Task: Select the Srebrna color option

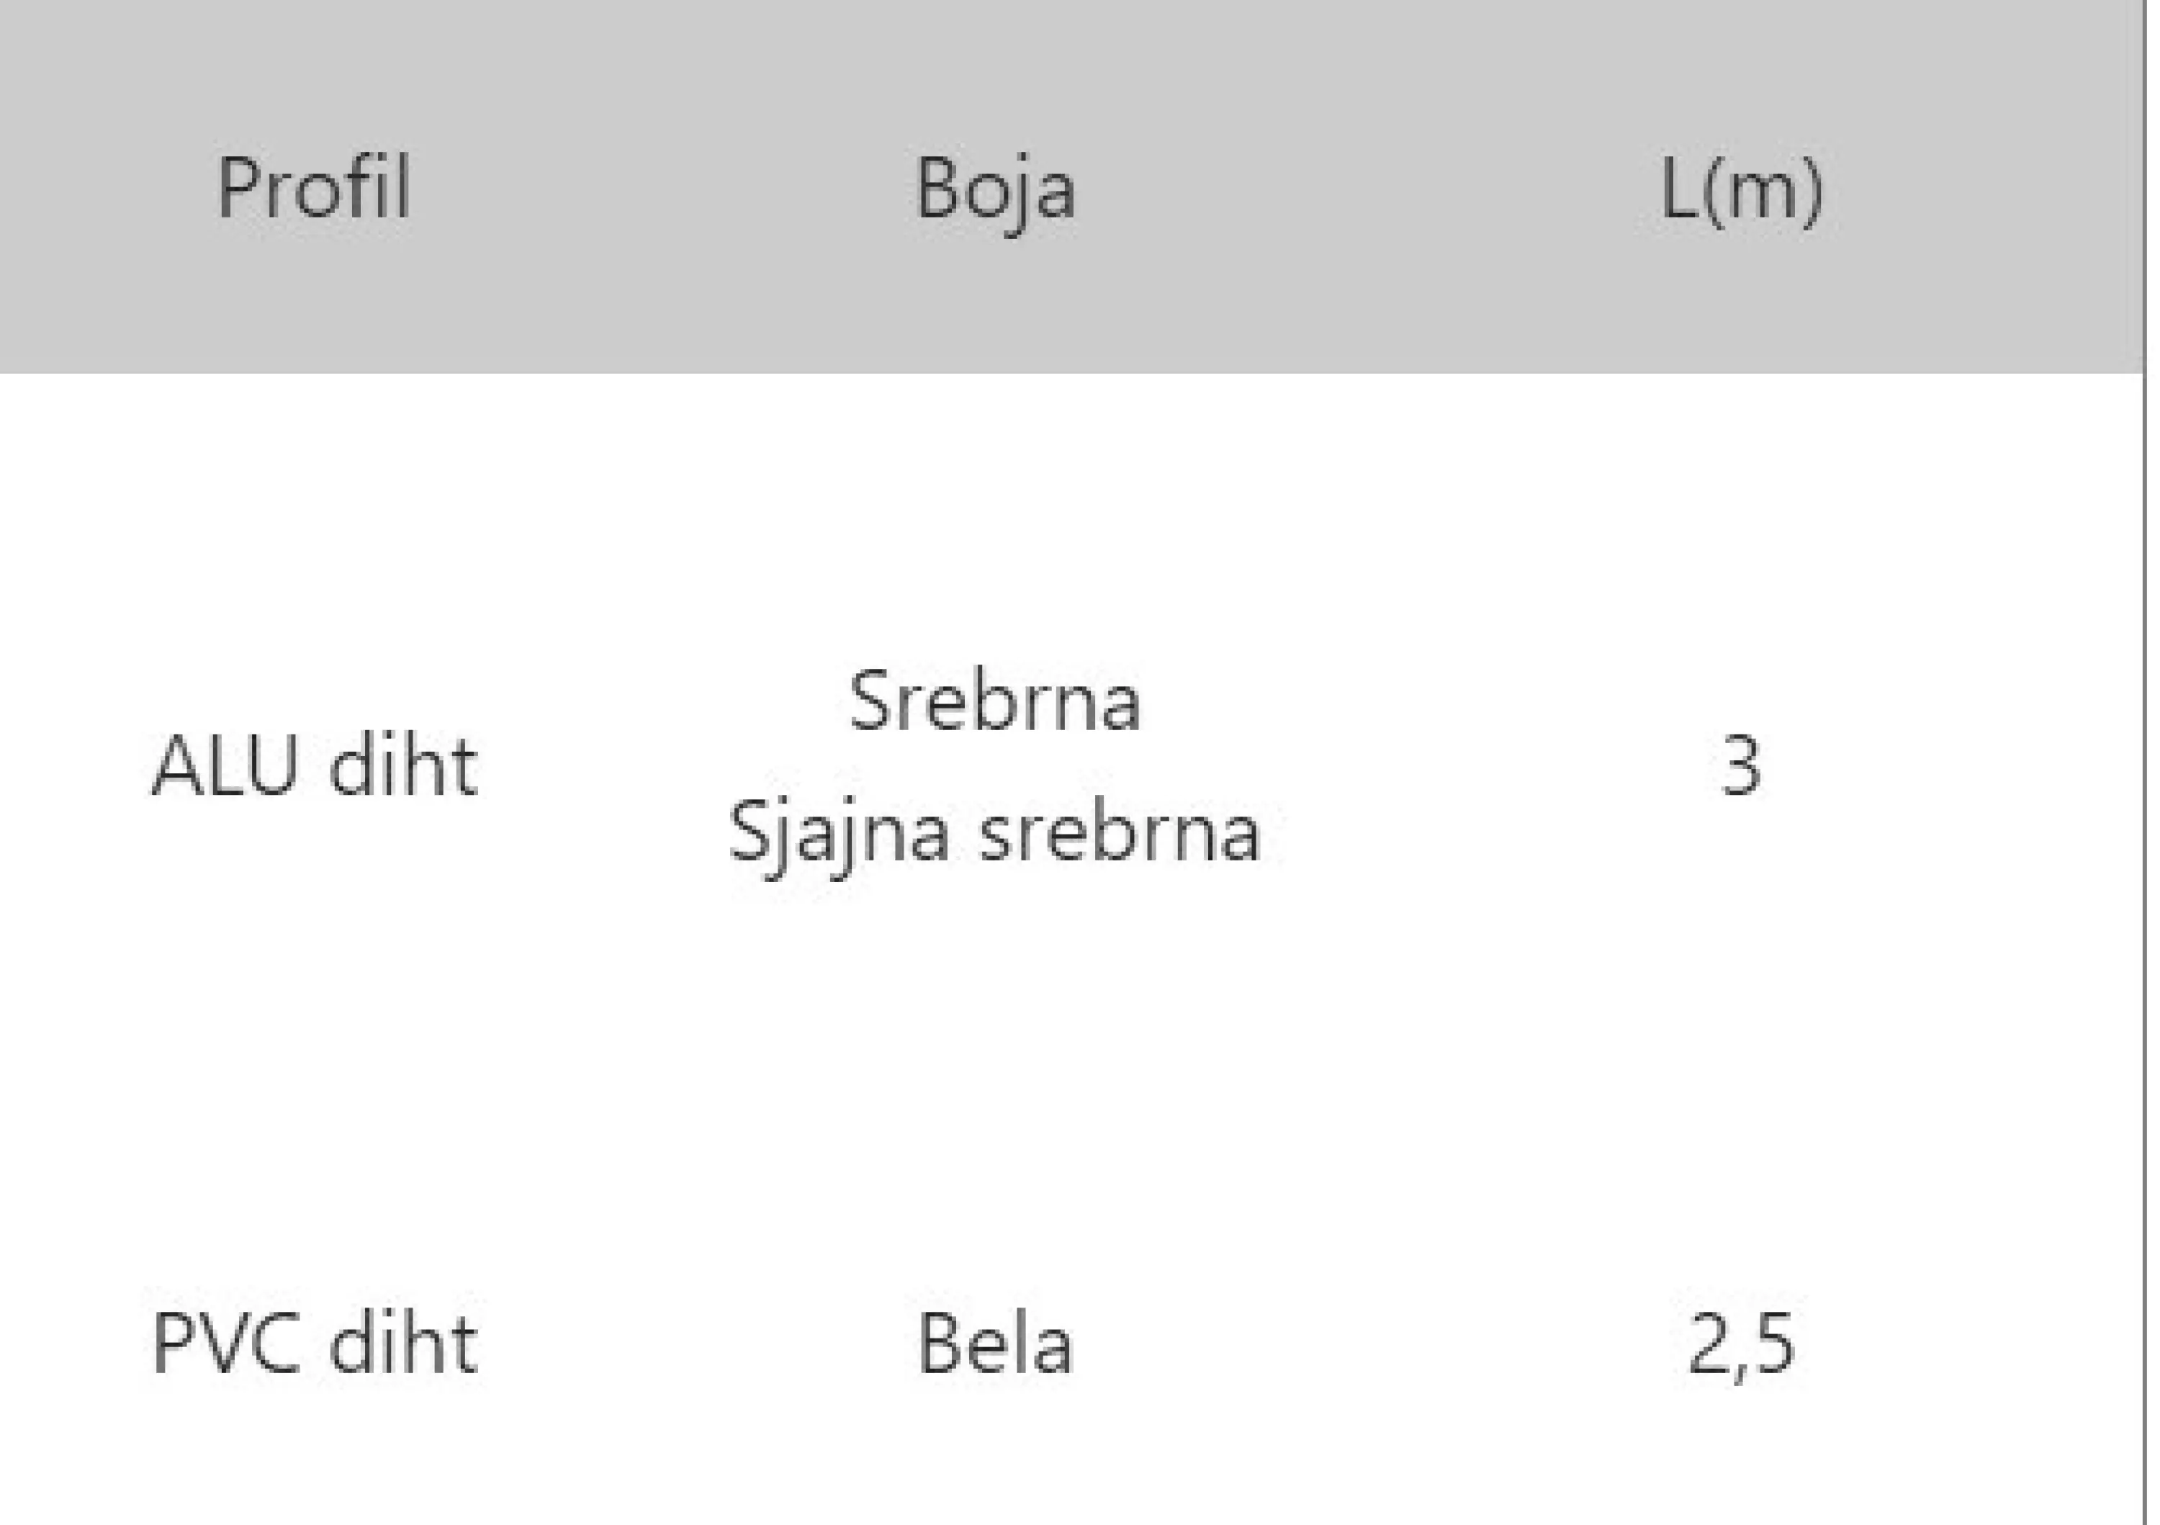Action: [x=994, y=702]
